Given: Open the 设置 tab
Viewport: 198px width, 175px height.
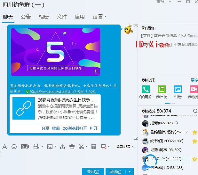Looking at the screenshot, I should click(x=98, y=17).
